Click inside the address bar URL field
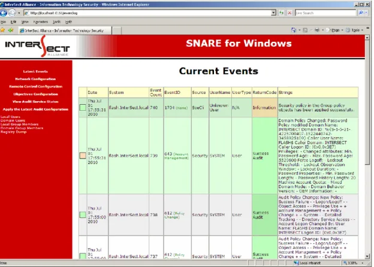Viewport: 374px width, 267px height. (148, 13)
